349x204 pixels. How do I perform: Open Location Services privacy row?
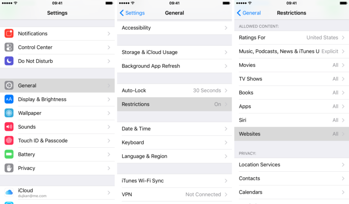tap(292, 164)
